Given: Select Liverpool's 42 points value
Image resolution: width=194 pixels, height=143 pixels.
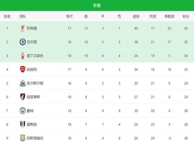Looking at the screenshot, I should 186,28.
